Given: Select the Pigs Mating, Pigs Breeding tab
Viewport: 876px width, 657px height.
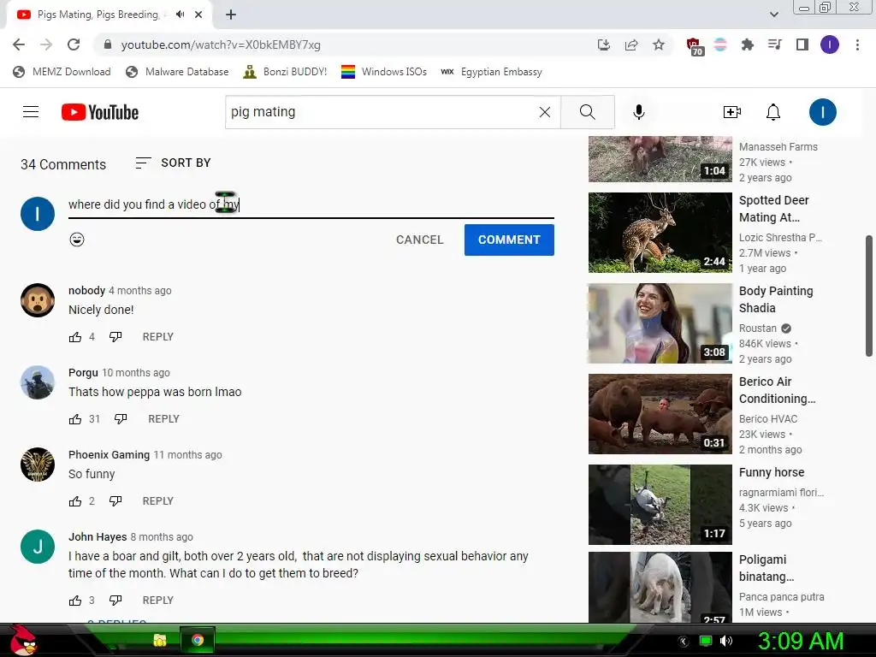Looking at the screenshot, I should click(x=98, y=15).
